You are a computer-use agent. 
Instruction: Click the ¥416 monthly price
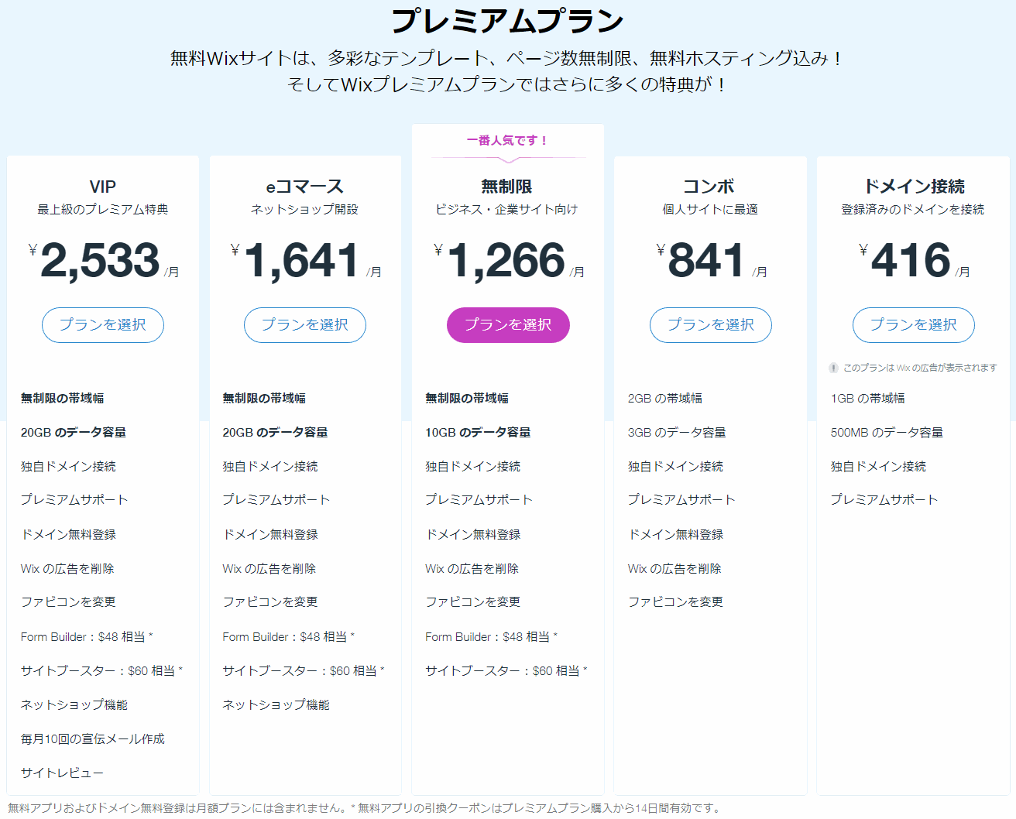914,260
